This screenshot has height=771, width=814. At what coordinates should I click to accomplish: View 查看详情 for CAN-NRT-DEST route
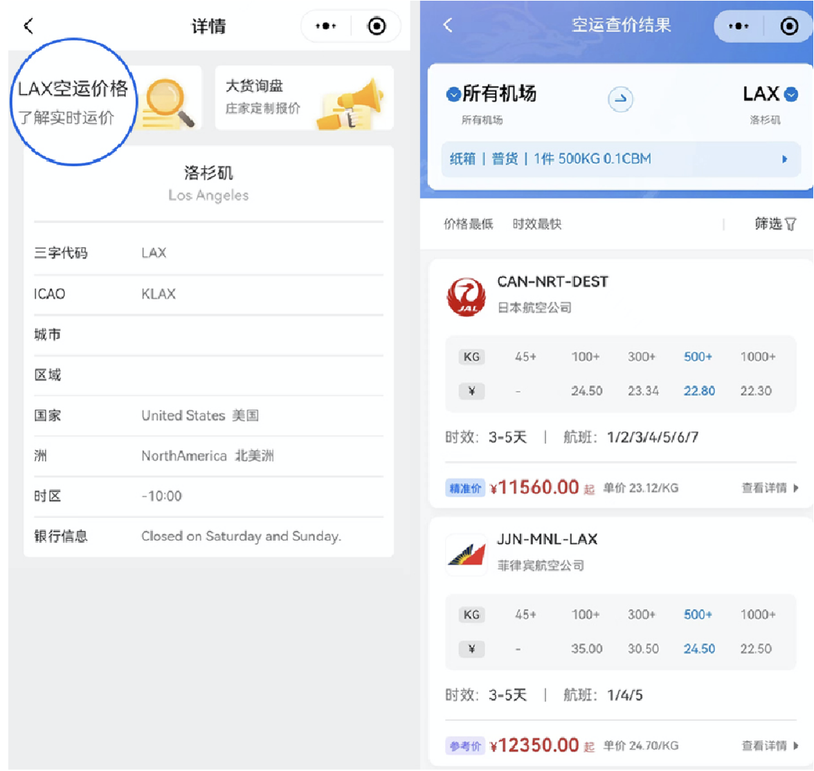(x=769, y=488)
